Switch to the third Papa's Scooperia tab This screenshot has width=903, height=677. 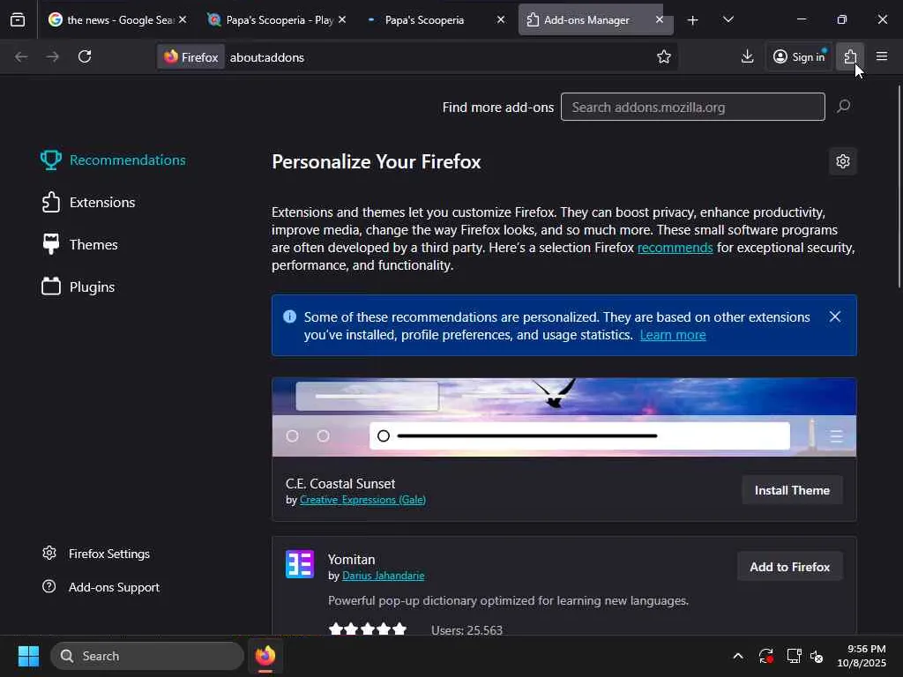click(x=436, y=19)
